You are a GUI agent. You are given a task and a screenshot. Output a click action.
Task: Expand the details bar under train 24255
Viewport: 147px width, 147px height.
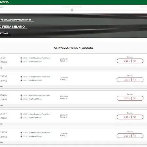pos(73,106)
